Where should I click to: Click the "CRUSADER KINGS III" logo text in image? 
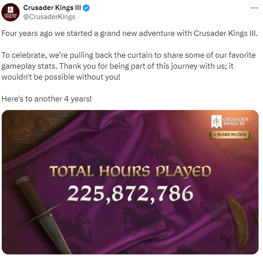(x=236, y=121)
